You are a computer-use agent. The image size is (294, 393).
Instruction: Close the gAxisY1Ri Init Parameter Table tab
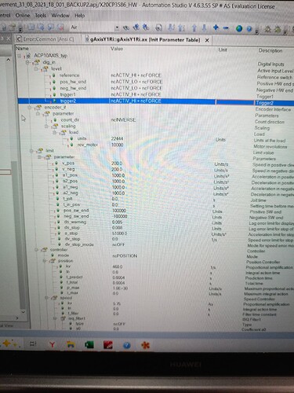tap(207, 40)
